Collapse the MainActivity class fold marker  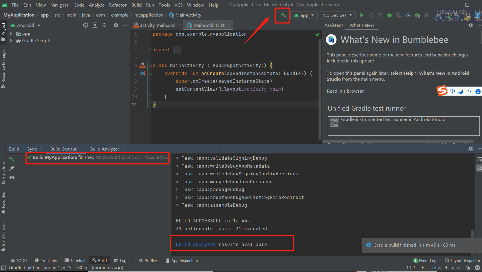pos(151,66)
